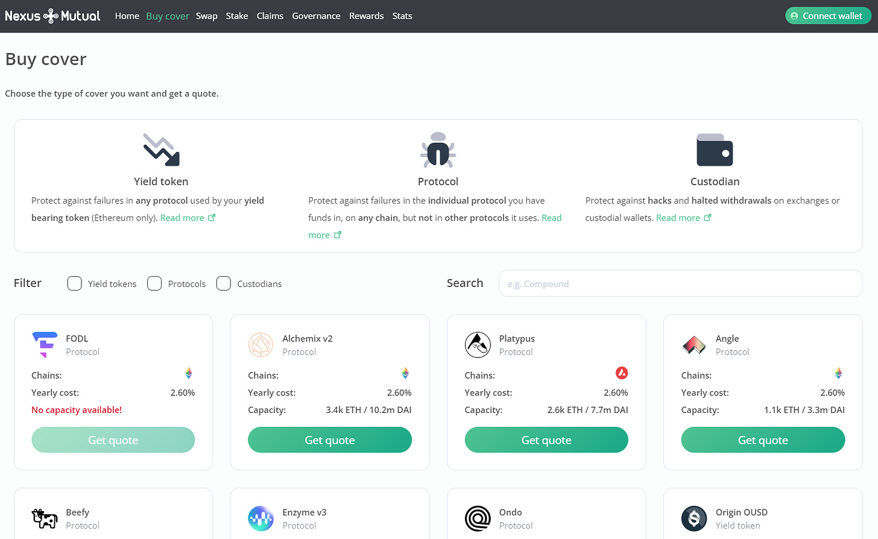Open the Rewards page
This screenshot has width=878, height=539.
(x=367, y=16)
